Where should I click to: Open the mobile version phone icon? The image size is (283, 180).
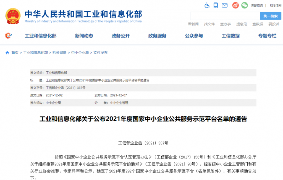click(x=216, y=5)
